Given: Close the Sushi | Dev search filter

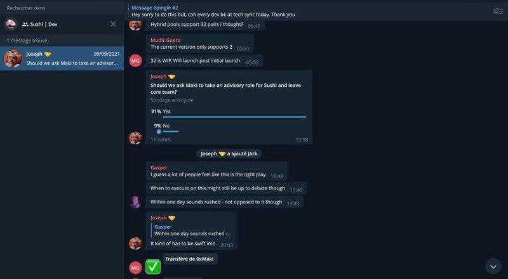Looking at the screenshot, I should point(113,24).
